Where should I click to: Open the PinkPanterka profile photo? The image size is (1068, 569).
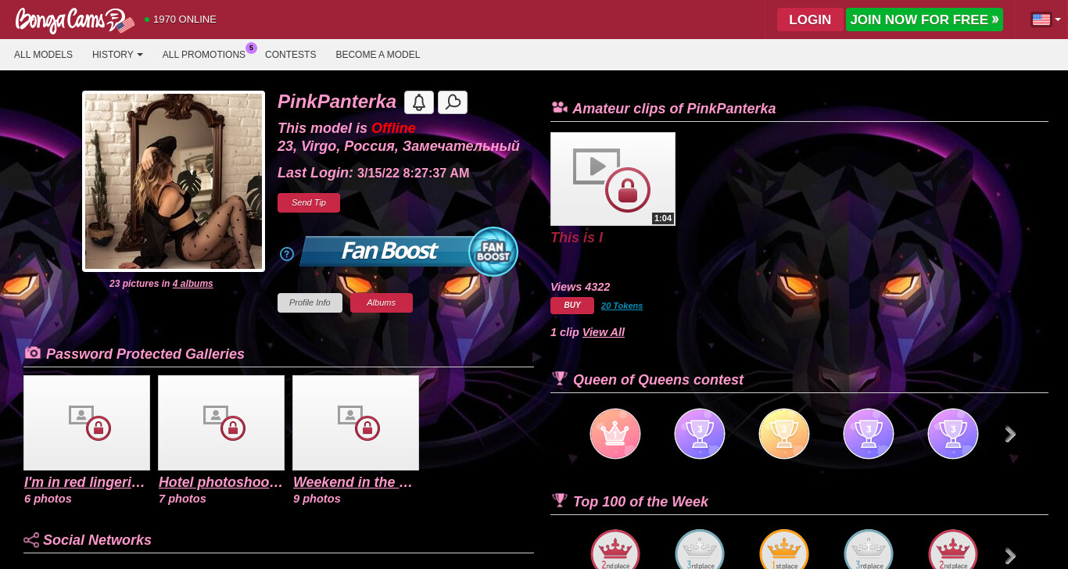point(174,181)
